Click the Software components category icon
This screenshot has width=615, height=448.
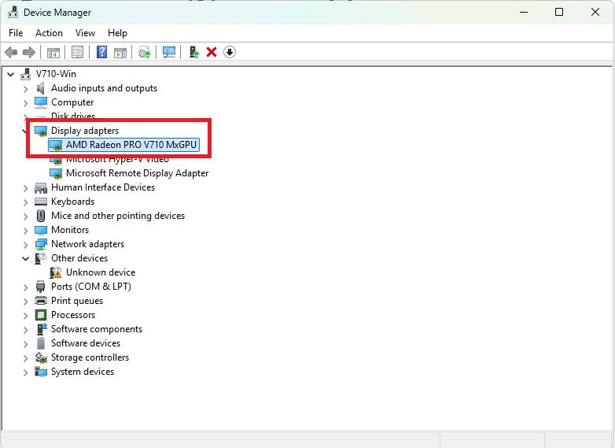pyautogui.click(x=42, y=329)
